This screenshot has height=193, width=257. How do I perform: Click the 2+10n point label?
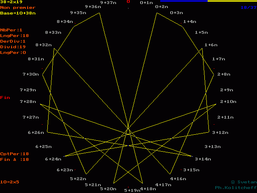click(228, 102)
